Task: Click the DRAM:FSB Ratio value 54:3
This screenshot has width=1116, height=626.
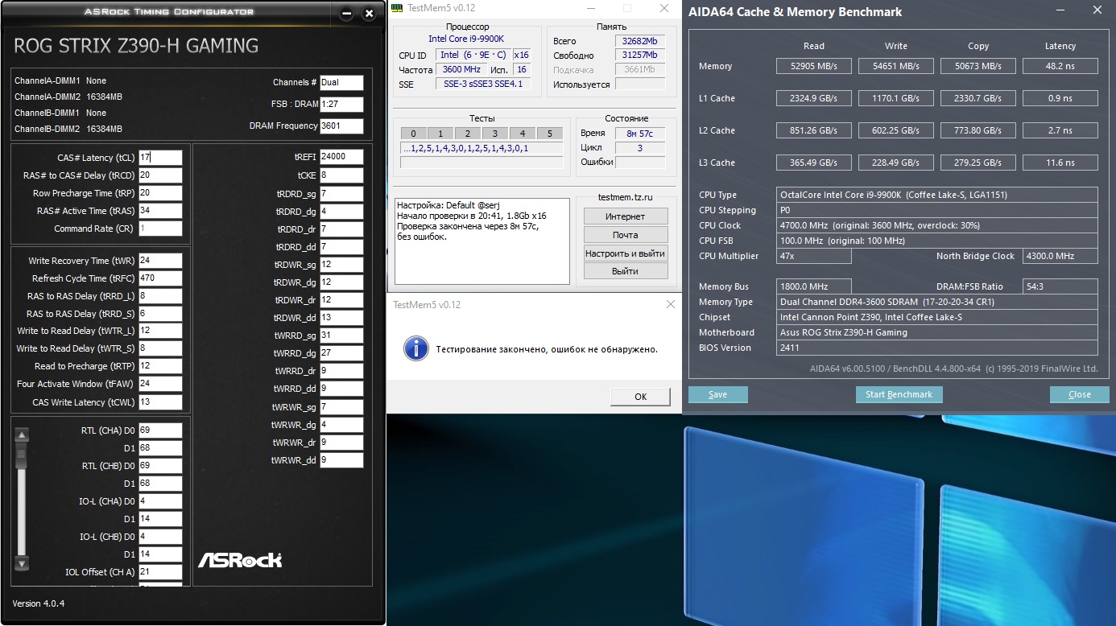Action: [1060, 286]
